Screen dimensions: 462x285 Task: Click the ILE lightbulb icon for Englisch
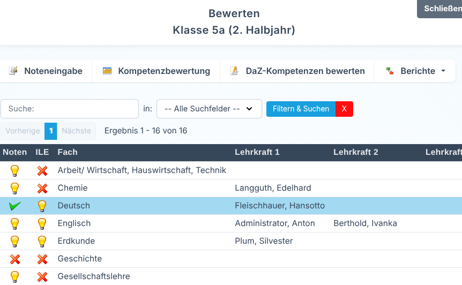click(42, 223)
